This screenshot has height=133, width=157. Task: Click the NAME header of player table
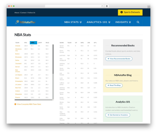pyautogui.click(x=62, y=43)
